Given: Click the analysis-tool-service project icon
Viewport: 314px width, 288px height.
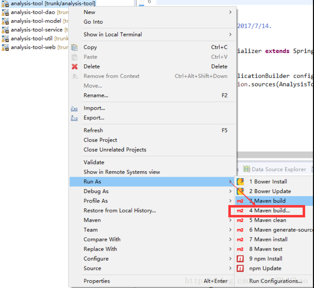Looking at the screenshot, I should [5, 30].
